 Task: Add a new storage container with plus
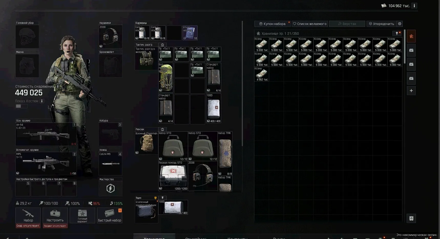coord(411,90)
